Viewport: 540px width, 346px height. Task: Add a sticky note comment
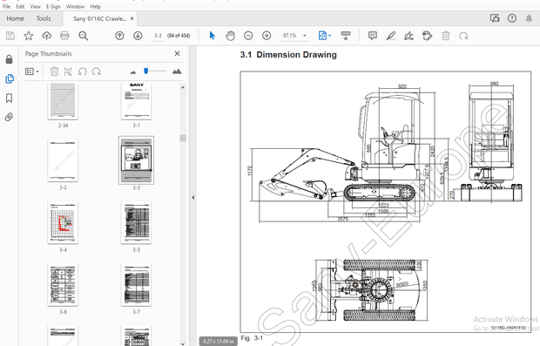tap(372, 36)
